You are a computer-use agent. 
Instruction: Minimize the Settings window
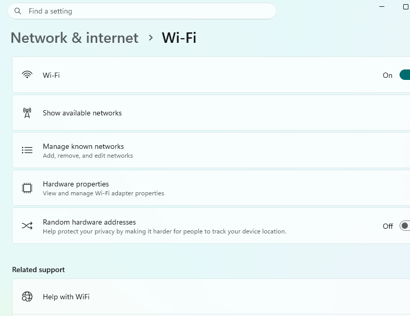click(382, 7)
